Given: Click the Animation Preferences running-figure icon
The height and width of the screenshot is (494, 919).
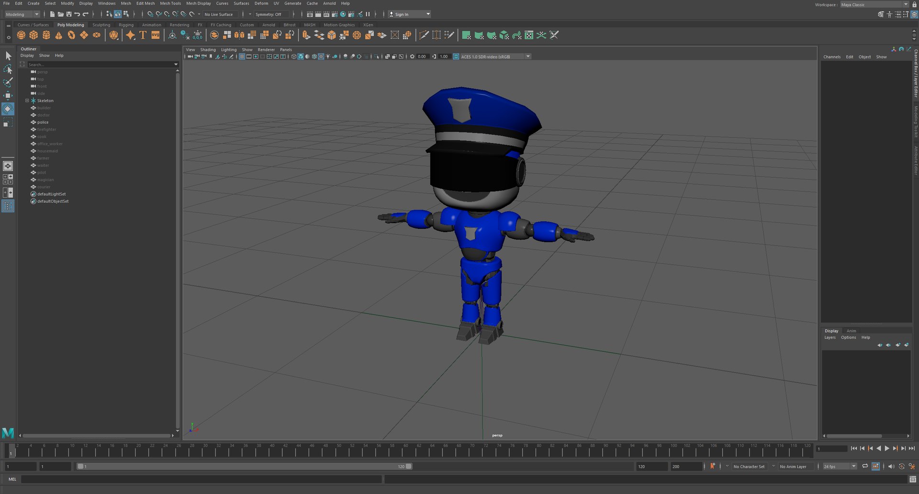Looking at the screenshot, I should [912, 466].
